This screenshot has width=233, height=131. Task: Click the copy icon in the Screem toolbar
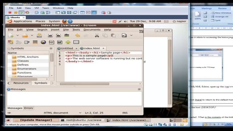(105, 35)
